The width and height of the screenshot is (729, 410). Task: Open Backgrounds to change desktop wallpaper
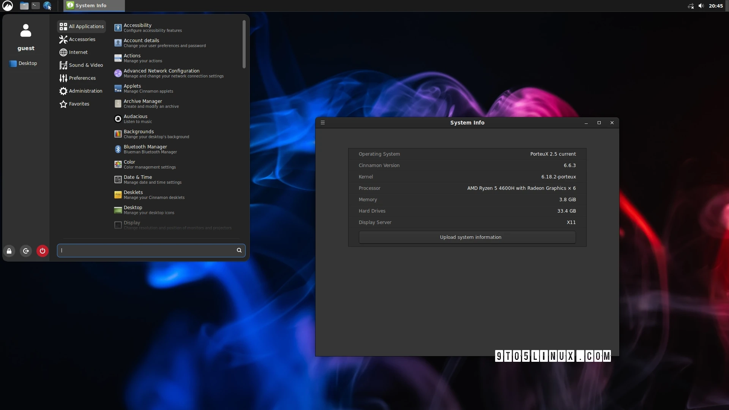(138, 134)
